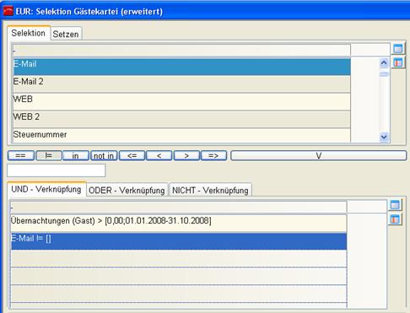Click the == equals operator button
This screenshot has width=410, height=313.
pyautogui.click(x=21, y=155)
